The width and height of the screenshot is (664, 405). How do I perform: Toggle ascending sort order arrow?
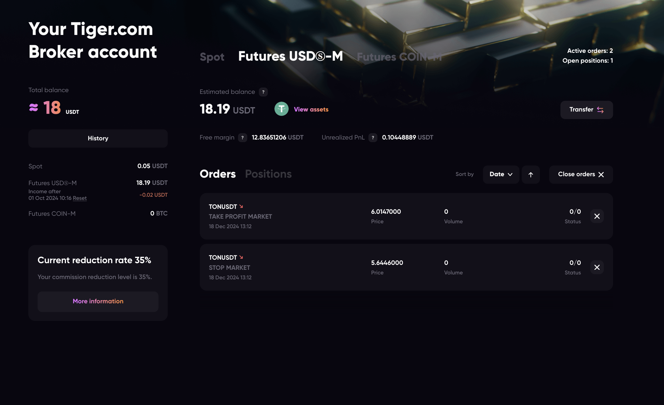531,174
